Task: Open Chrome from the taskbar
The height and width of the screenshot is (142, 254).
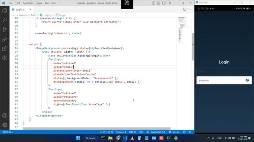Action: click(118, 138)
